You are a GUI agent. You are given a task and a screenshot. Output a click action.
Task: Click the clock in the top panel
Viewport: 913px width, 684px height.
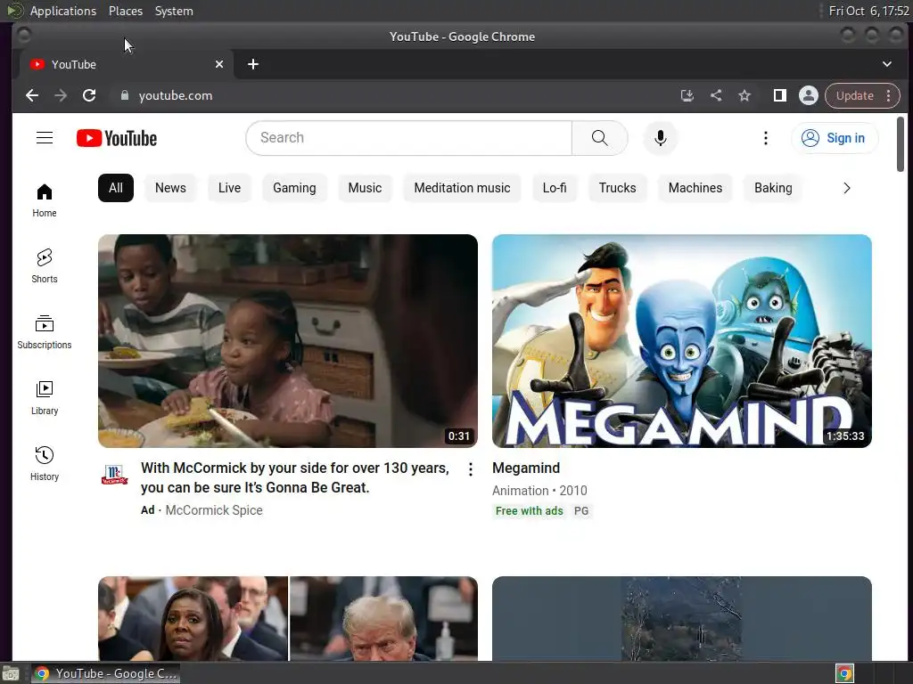(868, 11)
